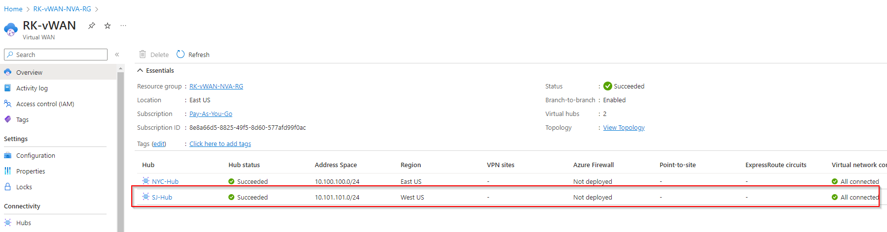This screenshot has height=232, width=887.
Task: Click the VPN sites column header
Action: 500,165
